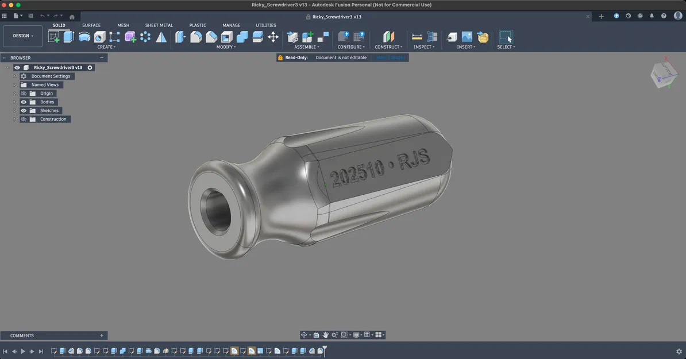Select the Revolve tool
This screenshot has height=359, width=686.
[84, 37]
